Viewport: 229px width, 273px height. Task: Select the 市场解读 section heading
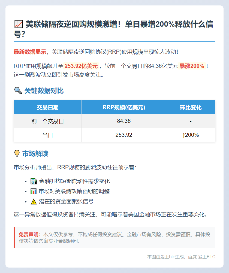click(x=35, y=154)
